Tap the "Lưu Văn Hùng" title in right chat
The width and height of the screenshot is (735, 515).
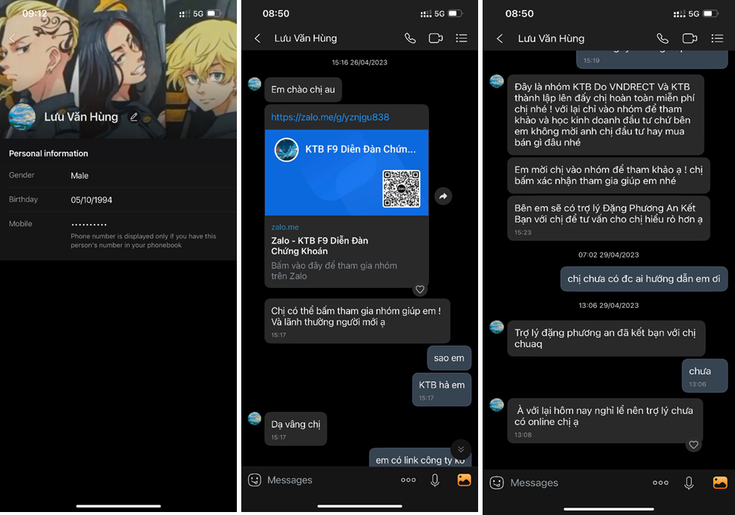point(551,39)
